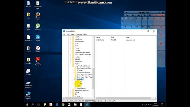Expand the Video Capture key
The height and width of the screenshot is (107, 190).
pos(73,88)
